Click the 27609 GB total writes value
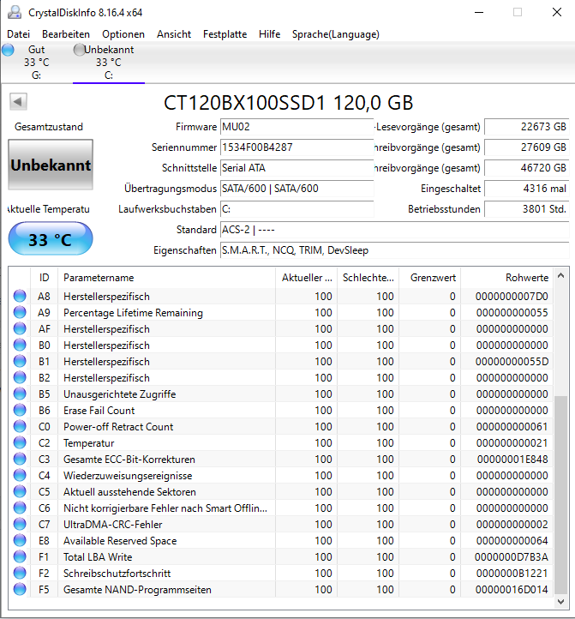This screenshot has height=619, width=575. point(526,147)
